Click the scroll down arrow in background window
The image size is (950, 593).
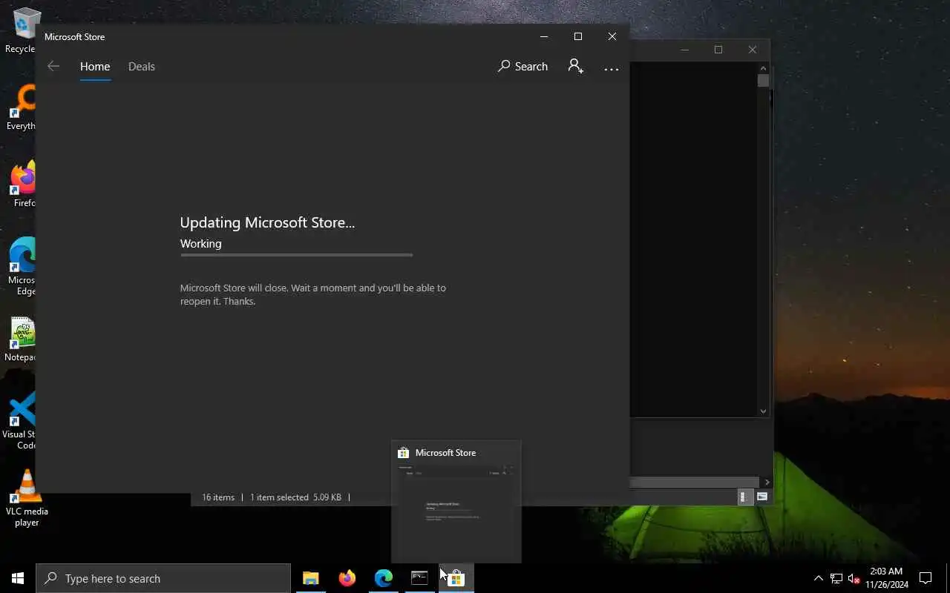tap(763, 411)
